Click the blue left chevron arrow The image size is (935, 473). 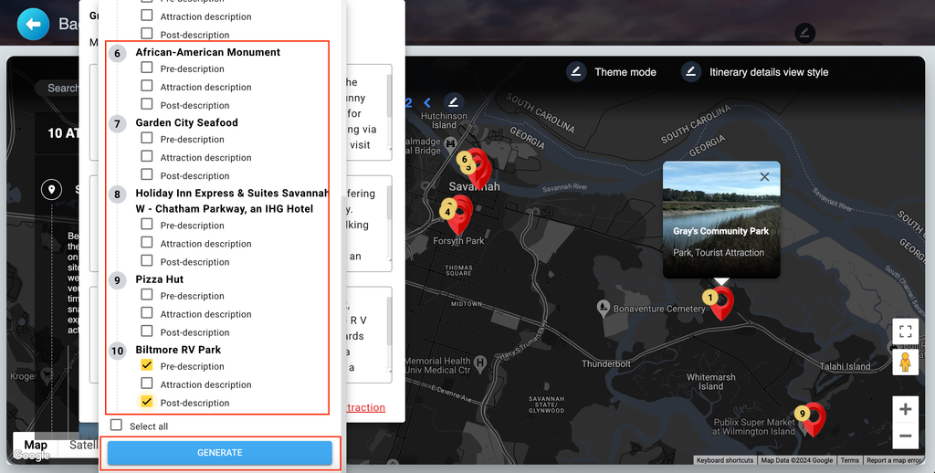click(427, 102)
